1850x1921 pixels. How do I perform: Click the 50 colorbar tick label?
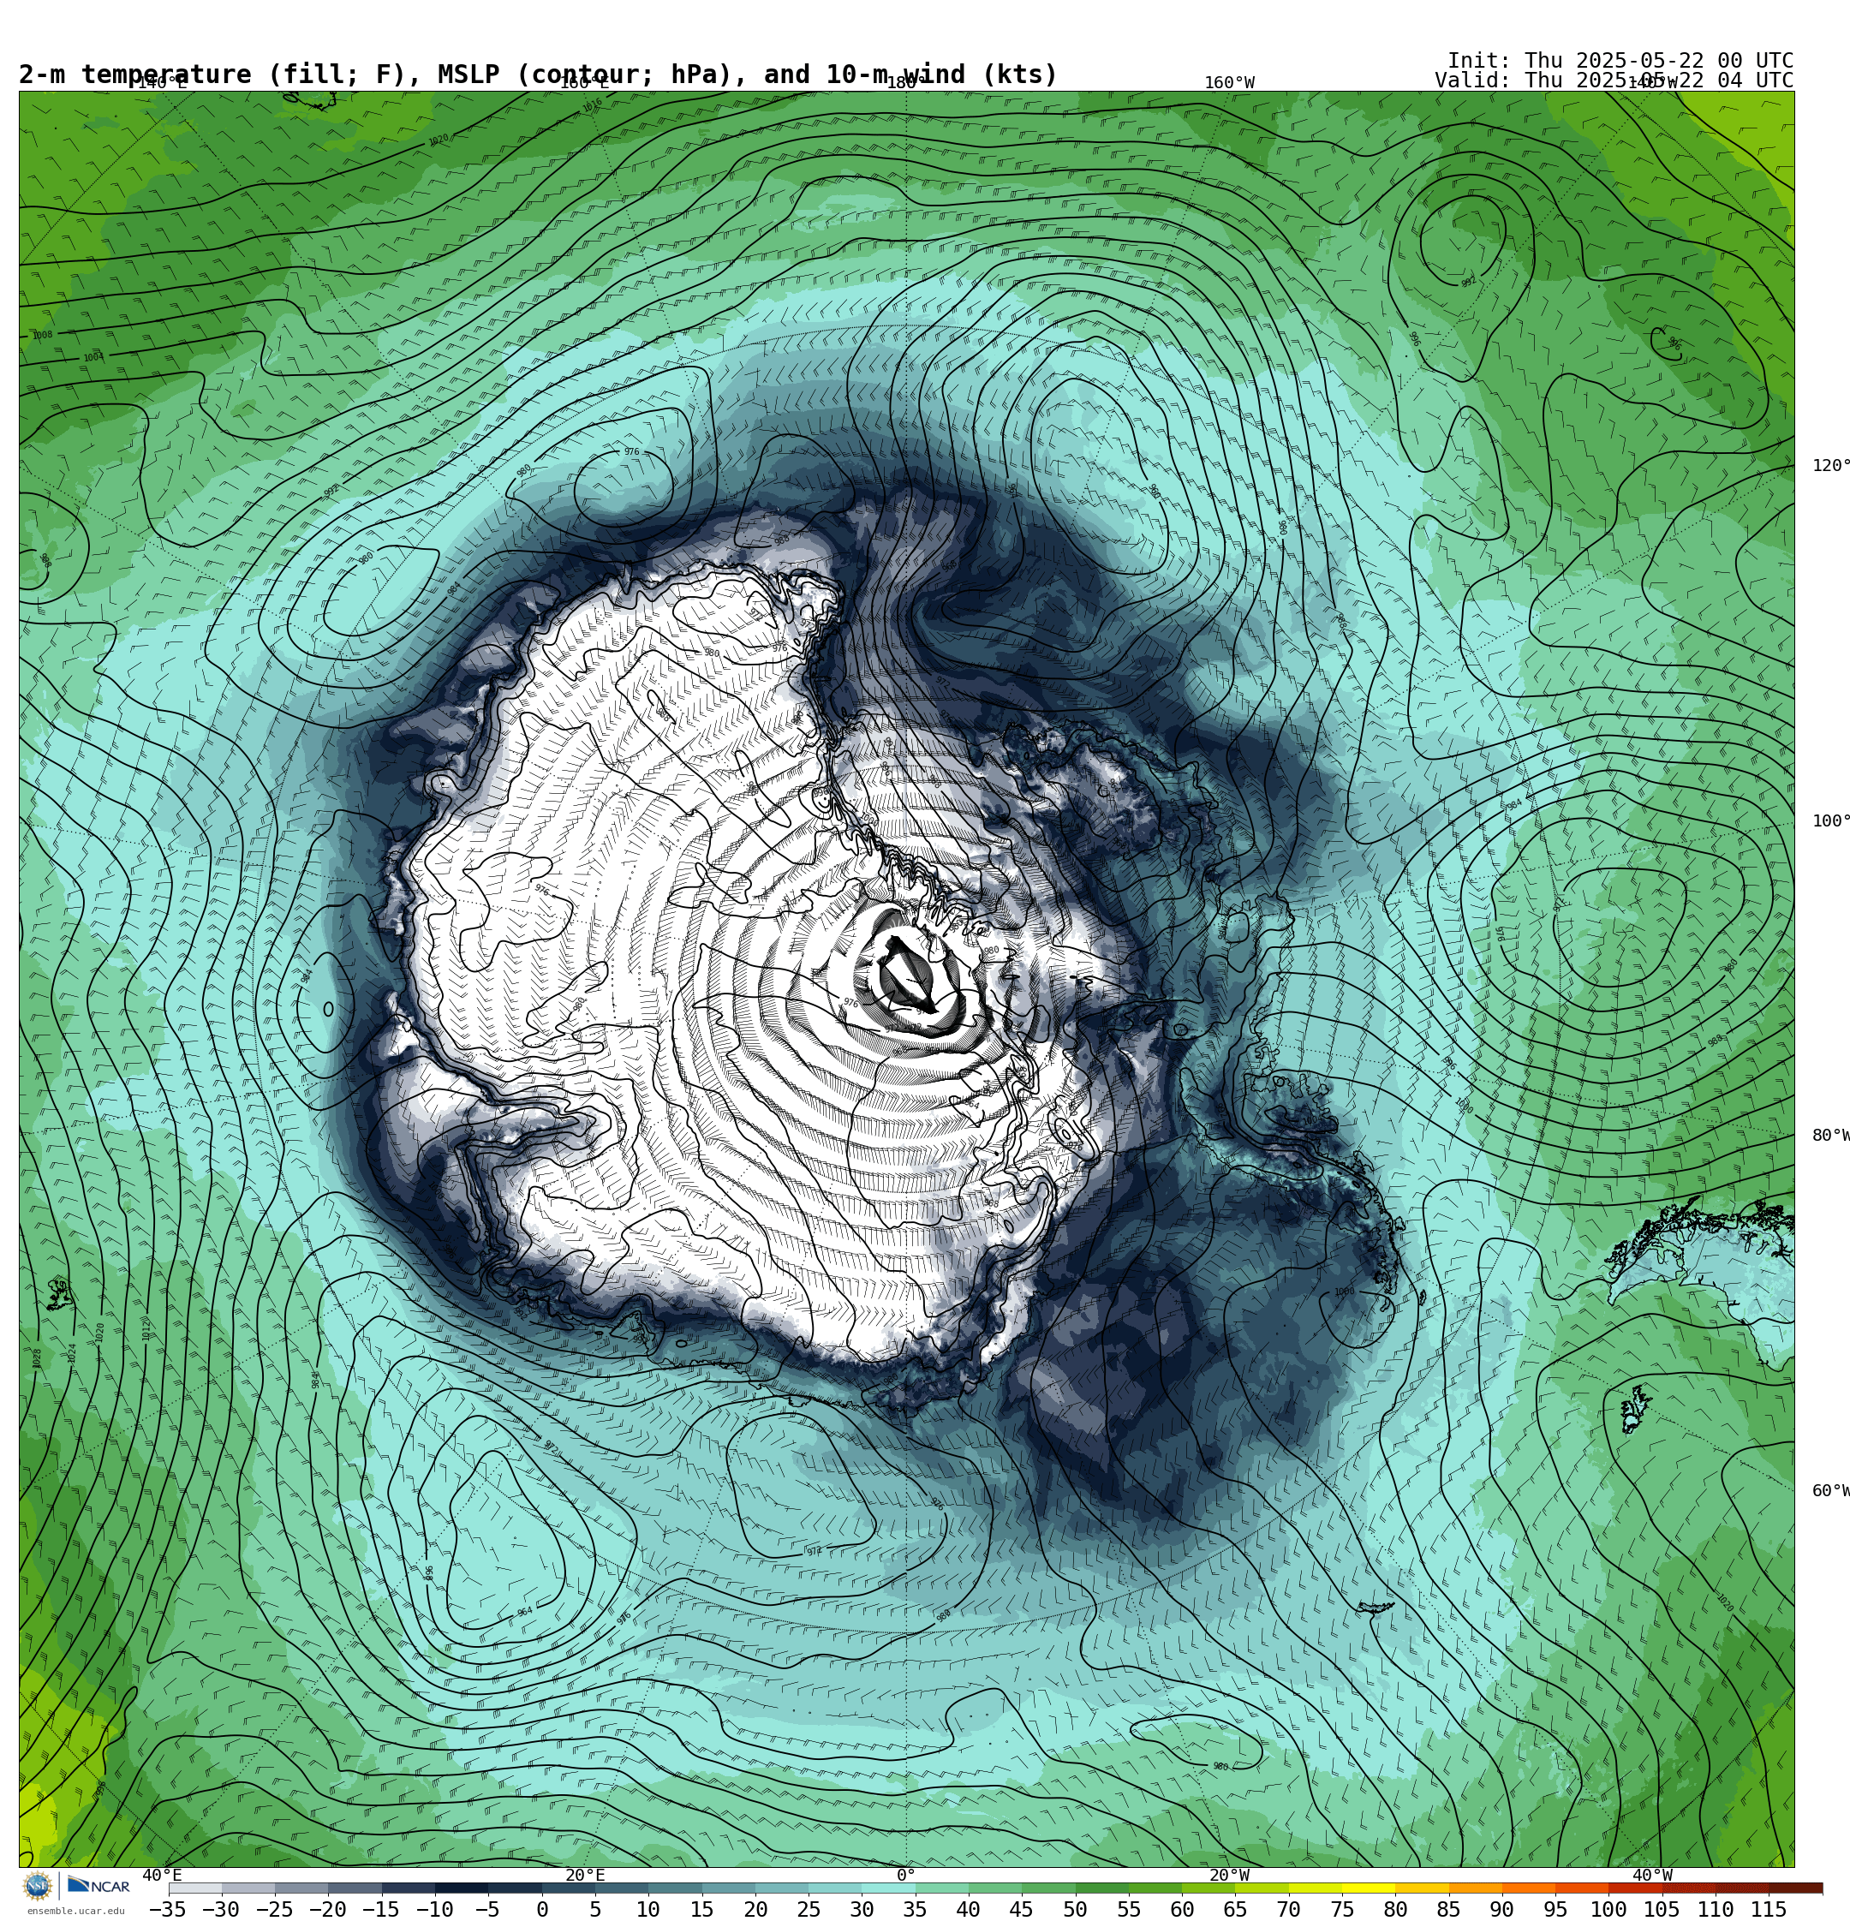[1076, 1909]
